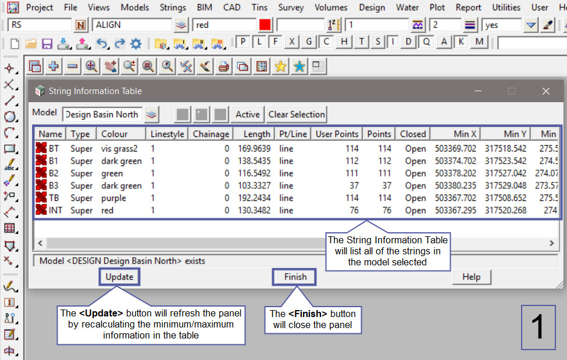Open the settings gear icon in toolbar

click(x=136, y=44)
